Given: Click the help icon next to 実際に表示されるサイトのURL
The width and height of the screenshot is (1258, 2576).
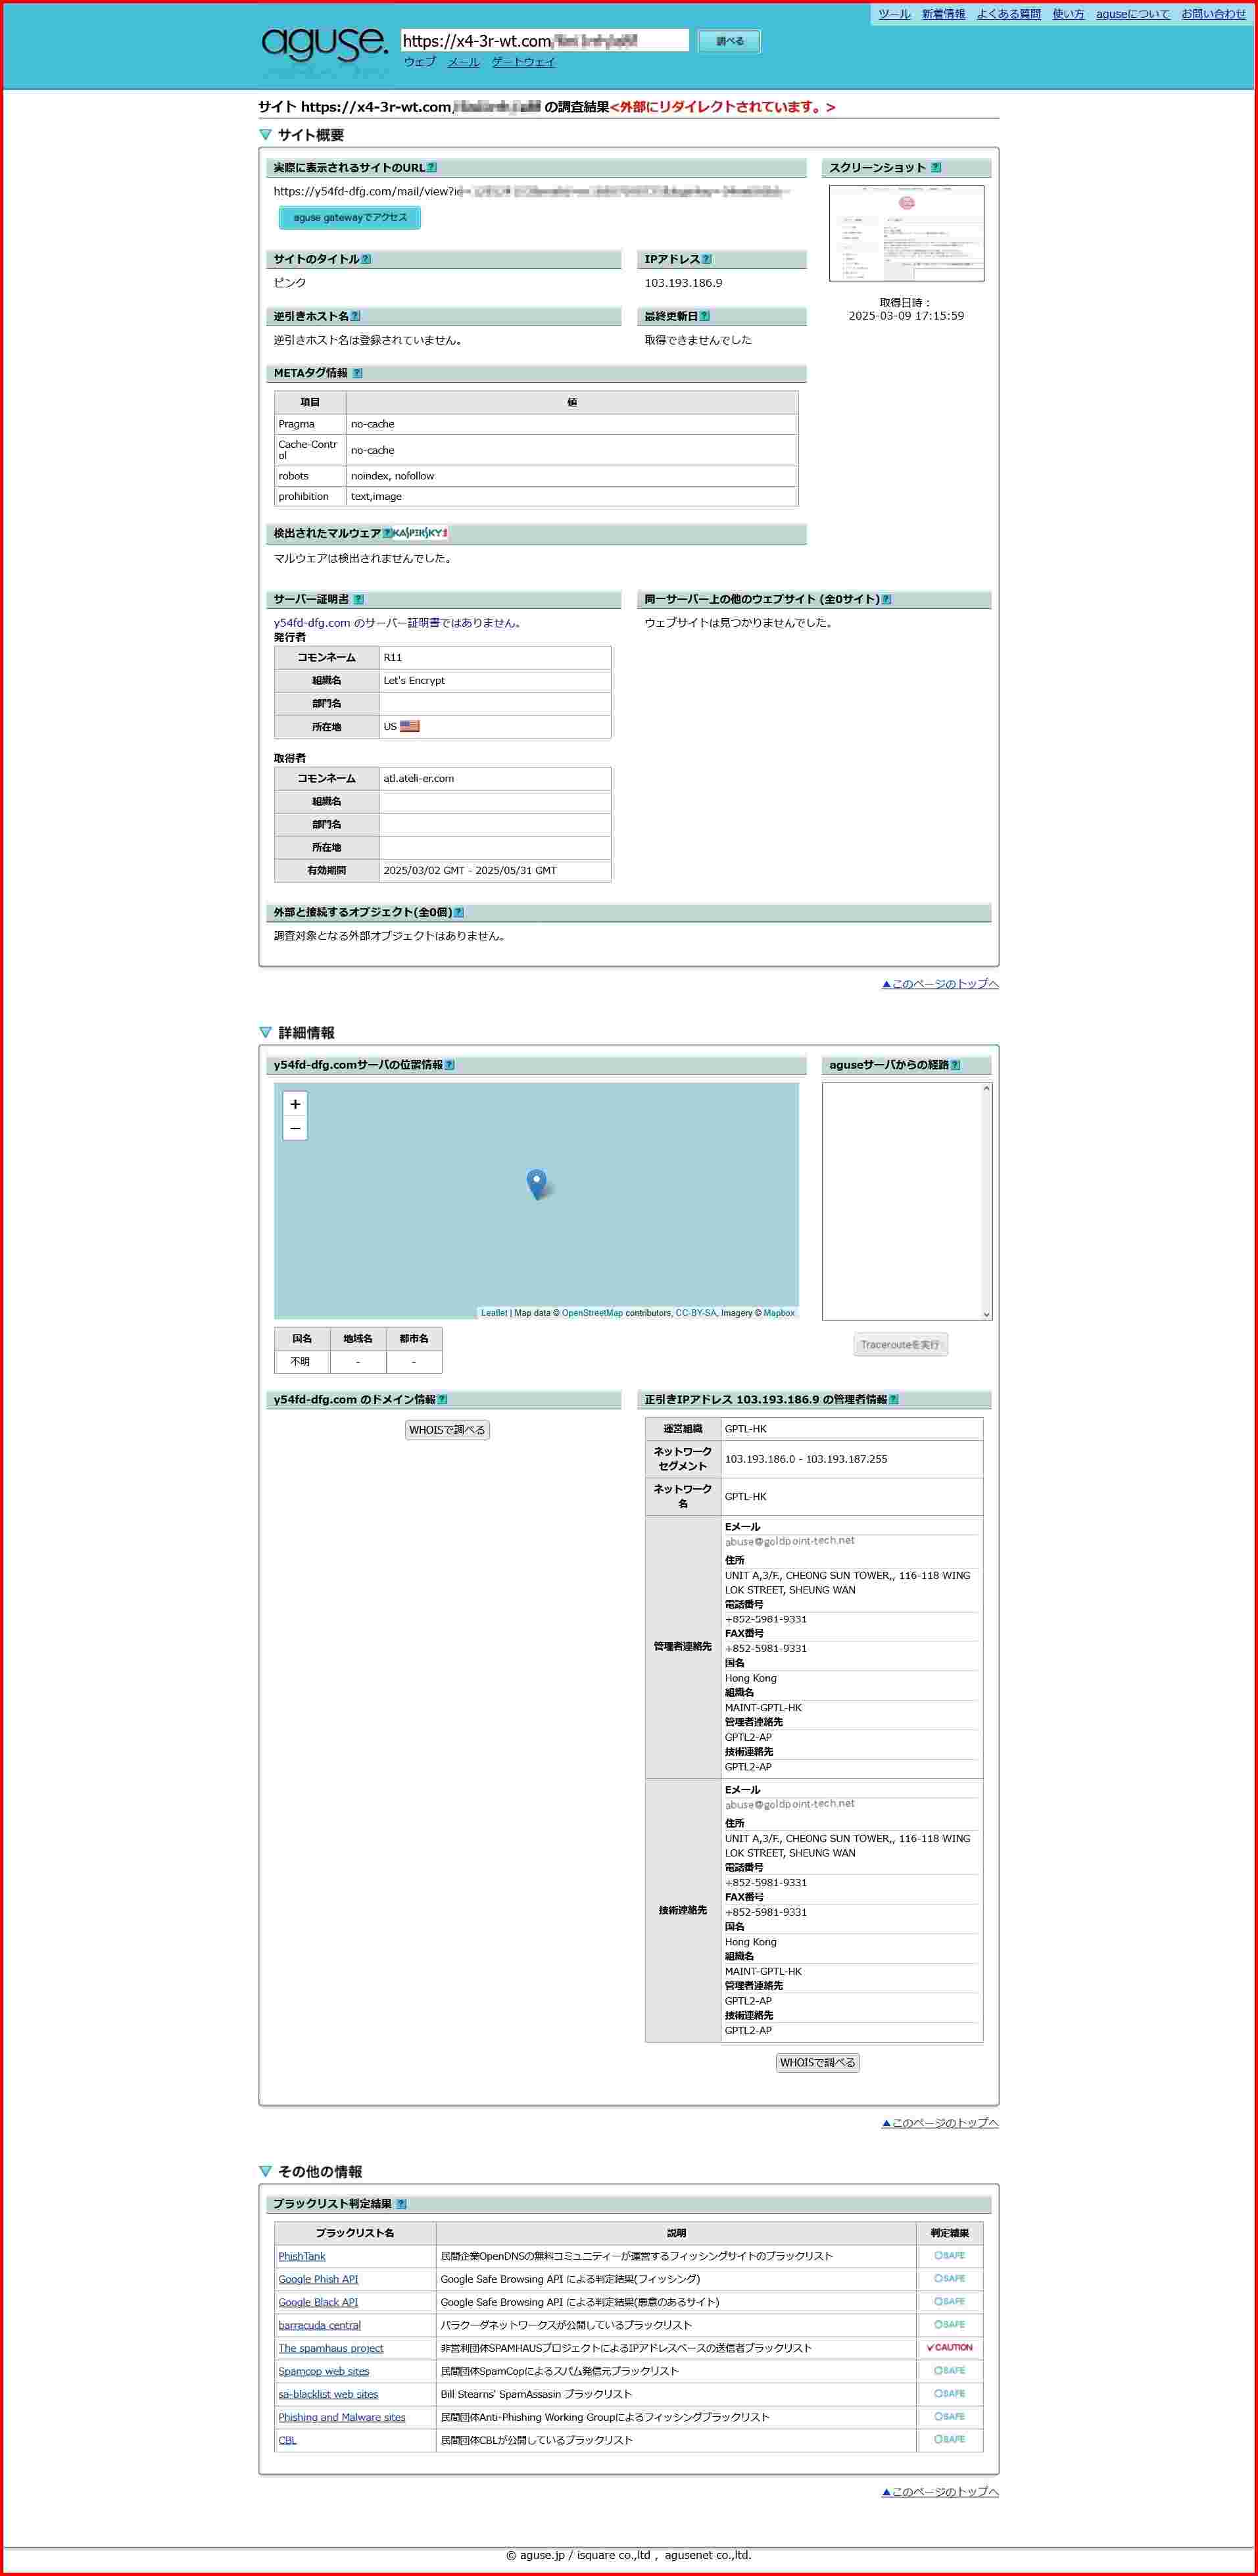Looking at the screenshot, I should pos(431,168).
